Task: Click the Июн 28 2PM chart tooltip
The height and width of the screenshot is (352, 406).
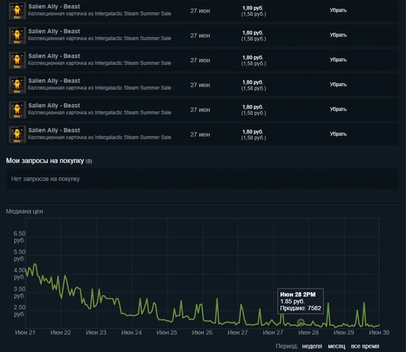Action: [301, 301]
